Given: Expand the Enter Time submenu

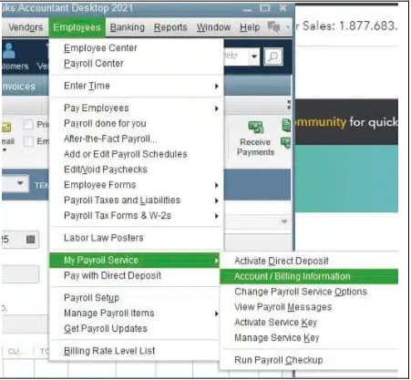Looking at the screenshot, I should click(136, 86).
